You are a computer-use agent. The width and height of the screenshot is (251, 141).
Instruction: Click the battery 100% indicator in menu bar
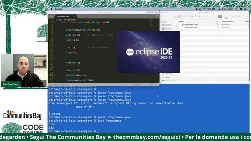[x=211, y=9]
